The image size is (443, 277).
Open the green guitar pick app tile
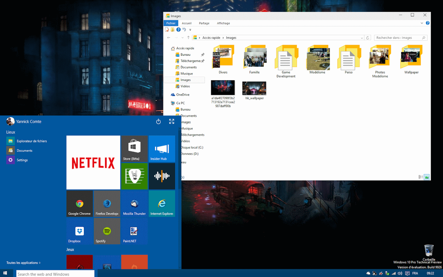[x=134, y=176]
